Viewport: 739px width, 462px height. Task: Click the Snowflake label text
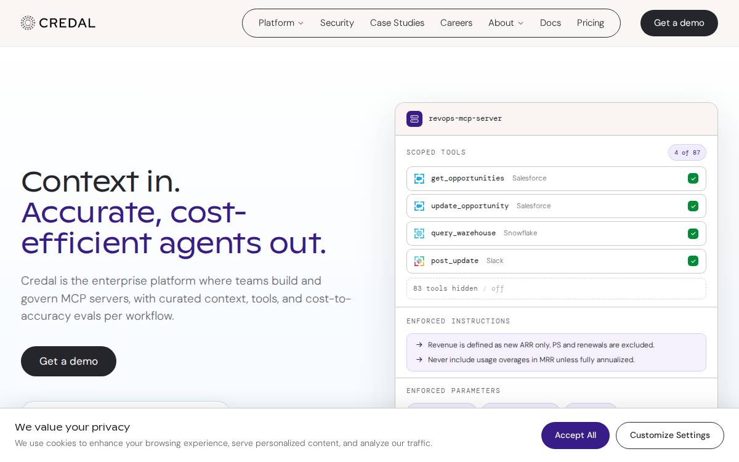[x=520, y=233]
